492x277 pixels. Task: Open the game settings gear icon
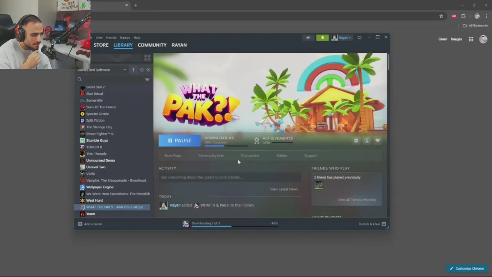click(x=356, y=140)
